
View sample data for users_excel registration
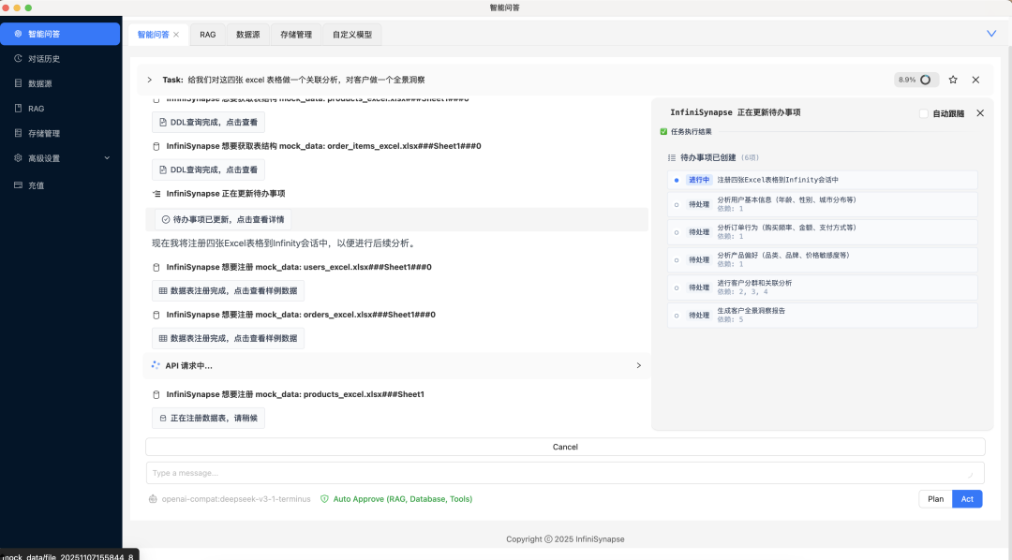[x=229, y=291]
